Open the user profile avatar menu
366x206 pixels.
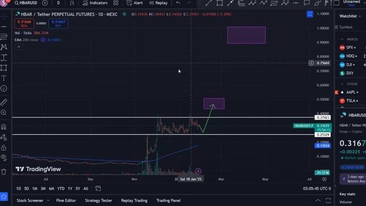point(4,3)
